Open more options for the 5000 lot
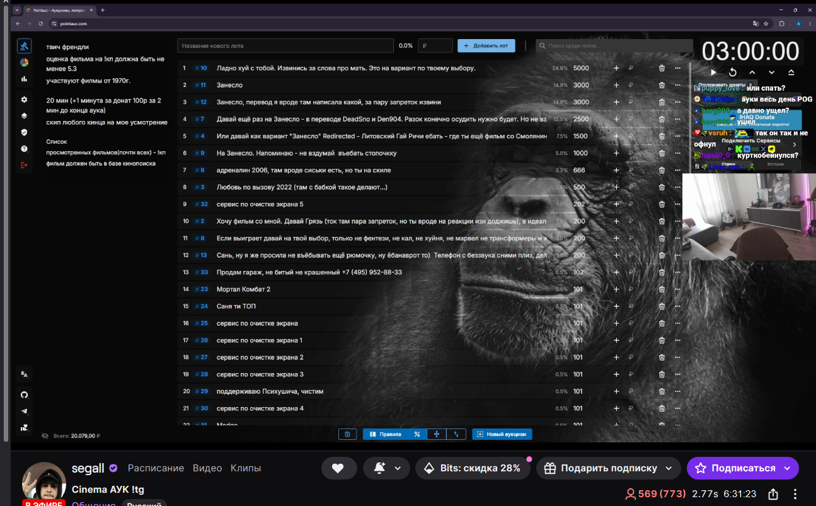816x506 pixels. pos(678,68)
